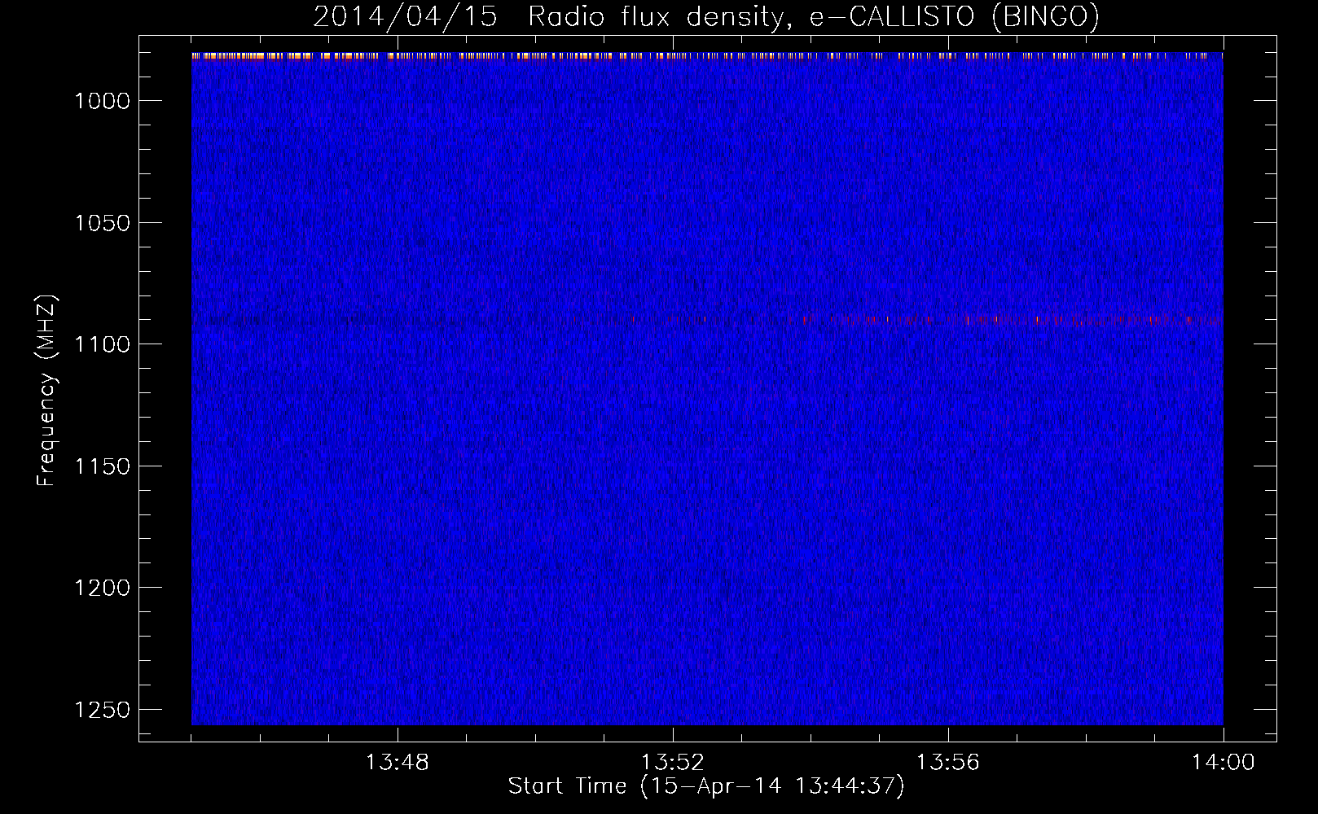Click the 'Frequency (MHZ)' axis title
This screenshot has height=814, width=1318.
point(47,391)
